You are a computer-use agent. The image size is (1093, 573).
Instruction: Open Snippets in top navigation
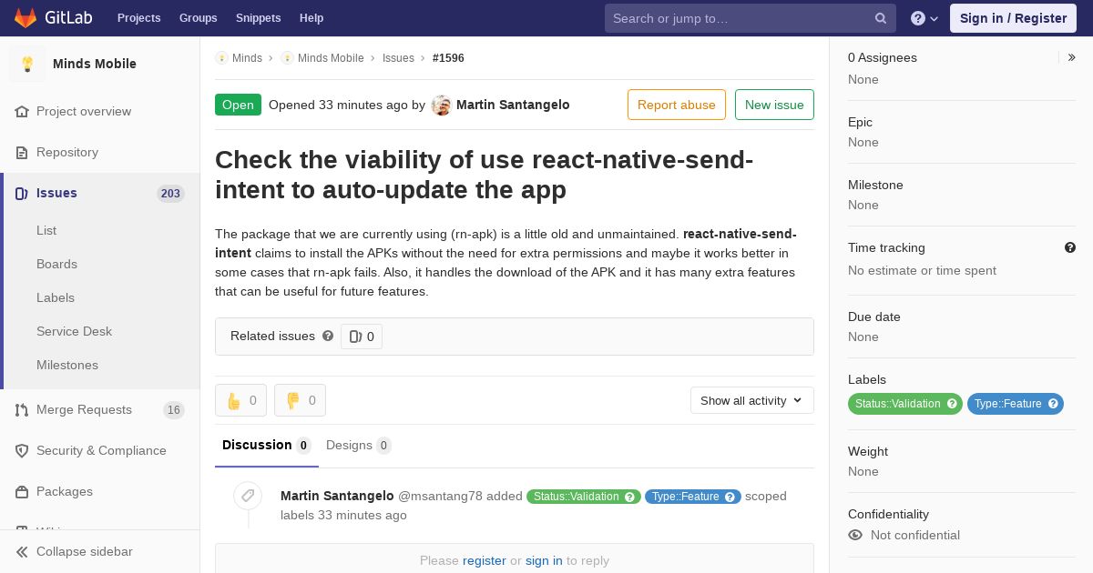pyautogui.click(x=259, y=18)
